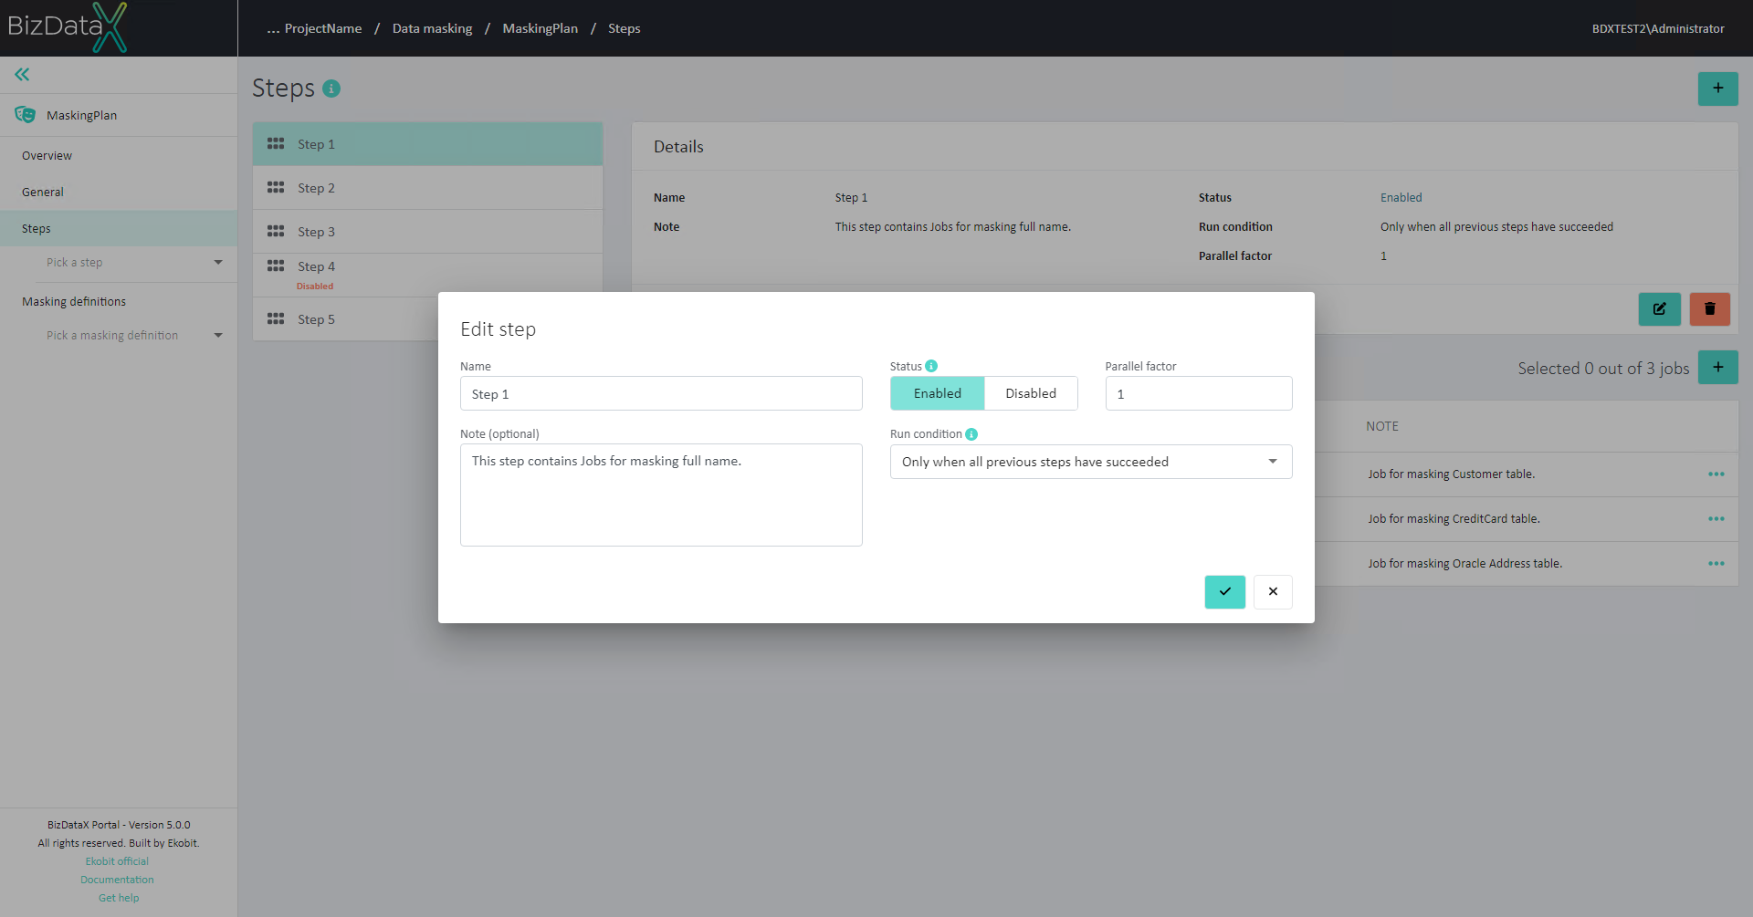The width and height of the screenshot is (1753, 917).
Task: Click the Get help link
Action: tap(119, 898)
